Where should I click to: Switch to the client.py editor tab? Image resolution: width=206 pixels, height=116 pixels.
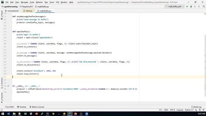click(x=29, y=11)
